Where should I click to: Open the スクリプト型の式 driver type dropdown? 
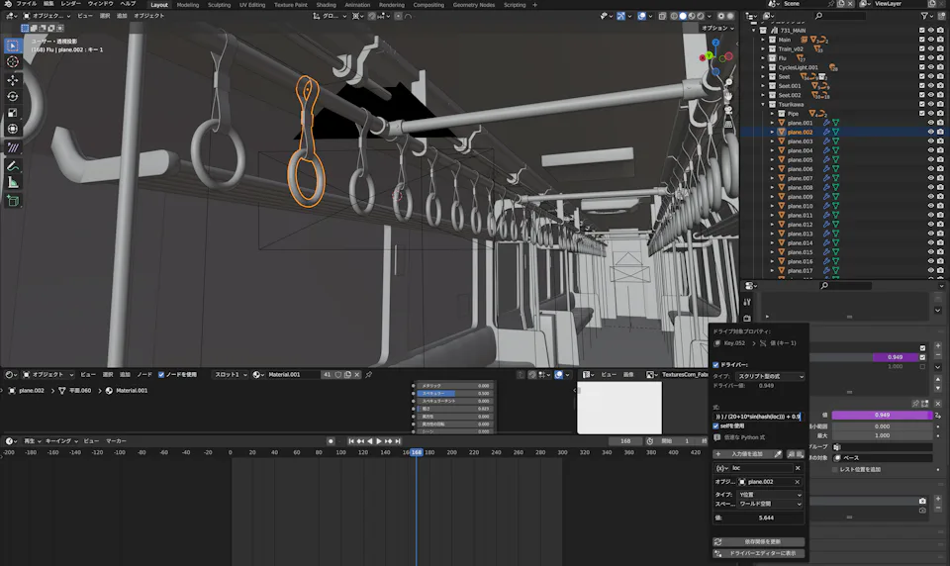[x=770, y=377]
